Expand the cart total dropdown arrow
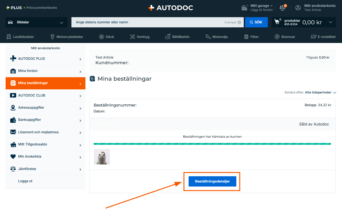The image size is (342, 213). tap(330, 22)
